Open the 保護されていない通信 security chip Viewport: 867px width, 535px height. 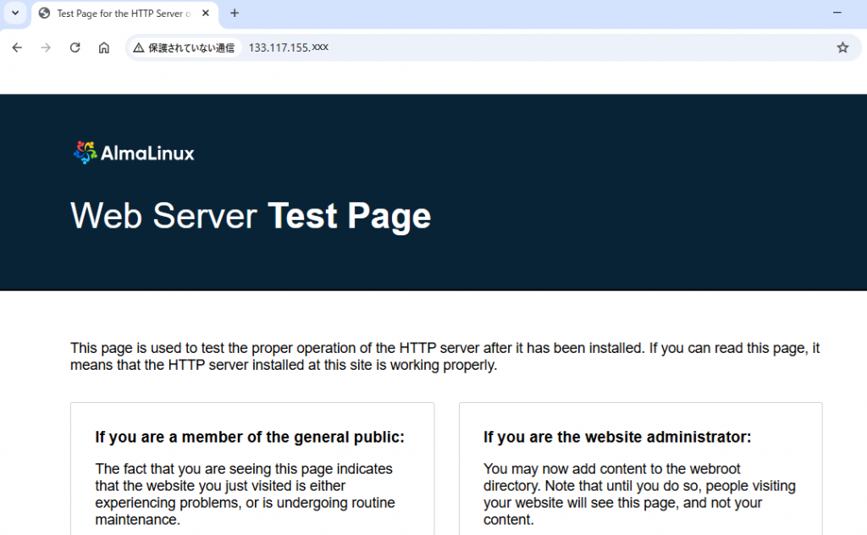pyautogui.click(x=184, y=48)
